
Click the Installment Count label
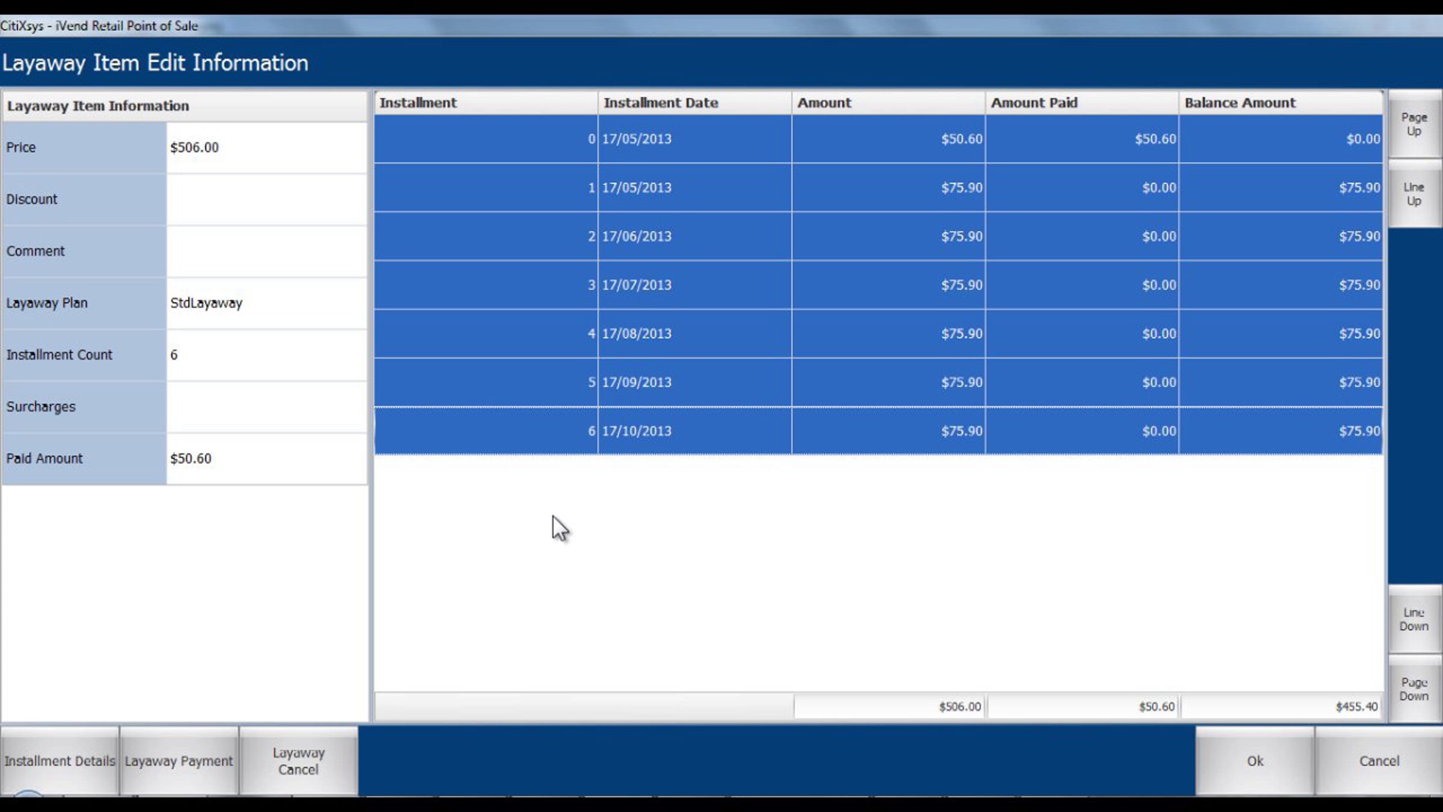point(60,355)
